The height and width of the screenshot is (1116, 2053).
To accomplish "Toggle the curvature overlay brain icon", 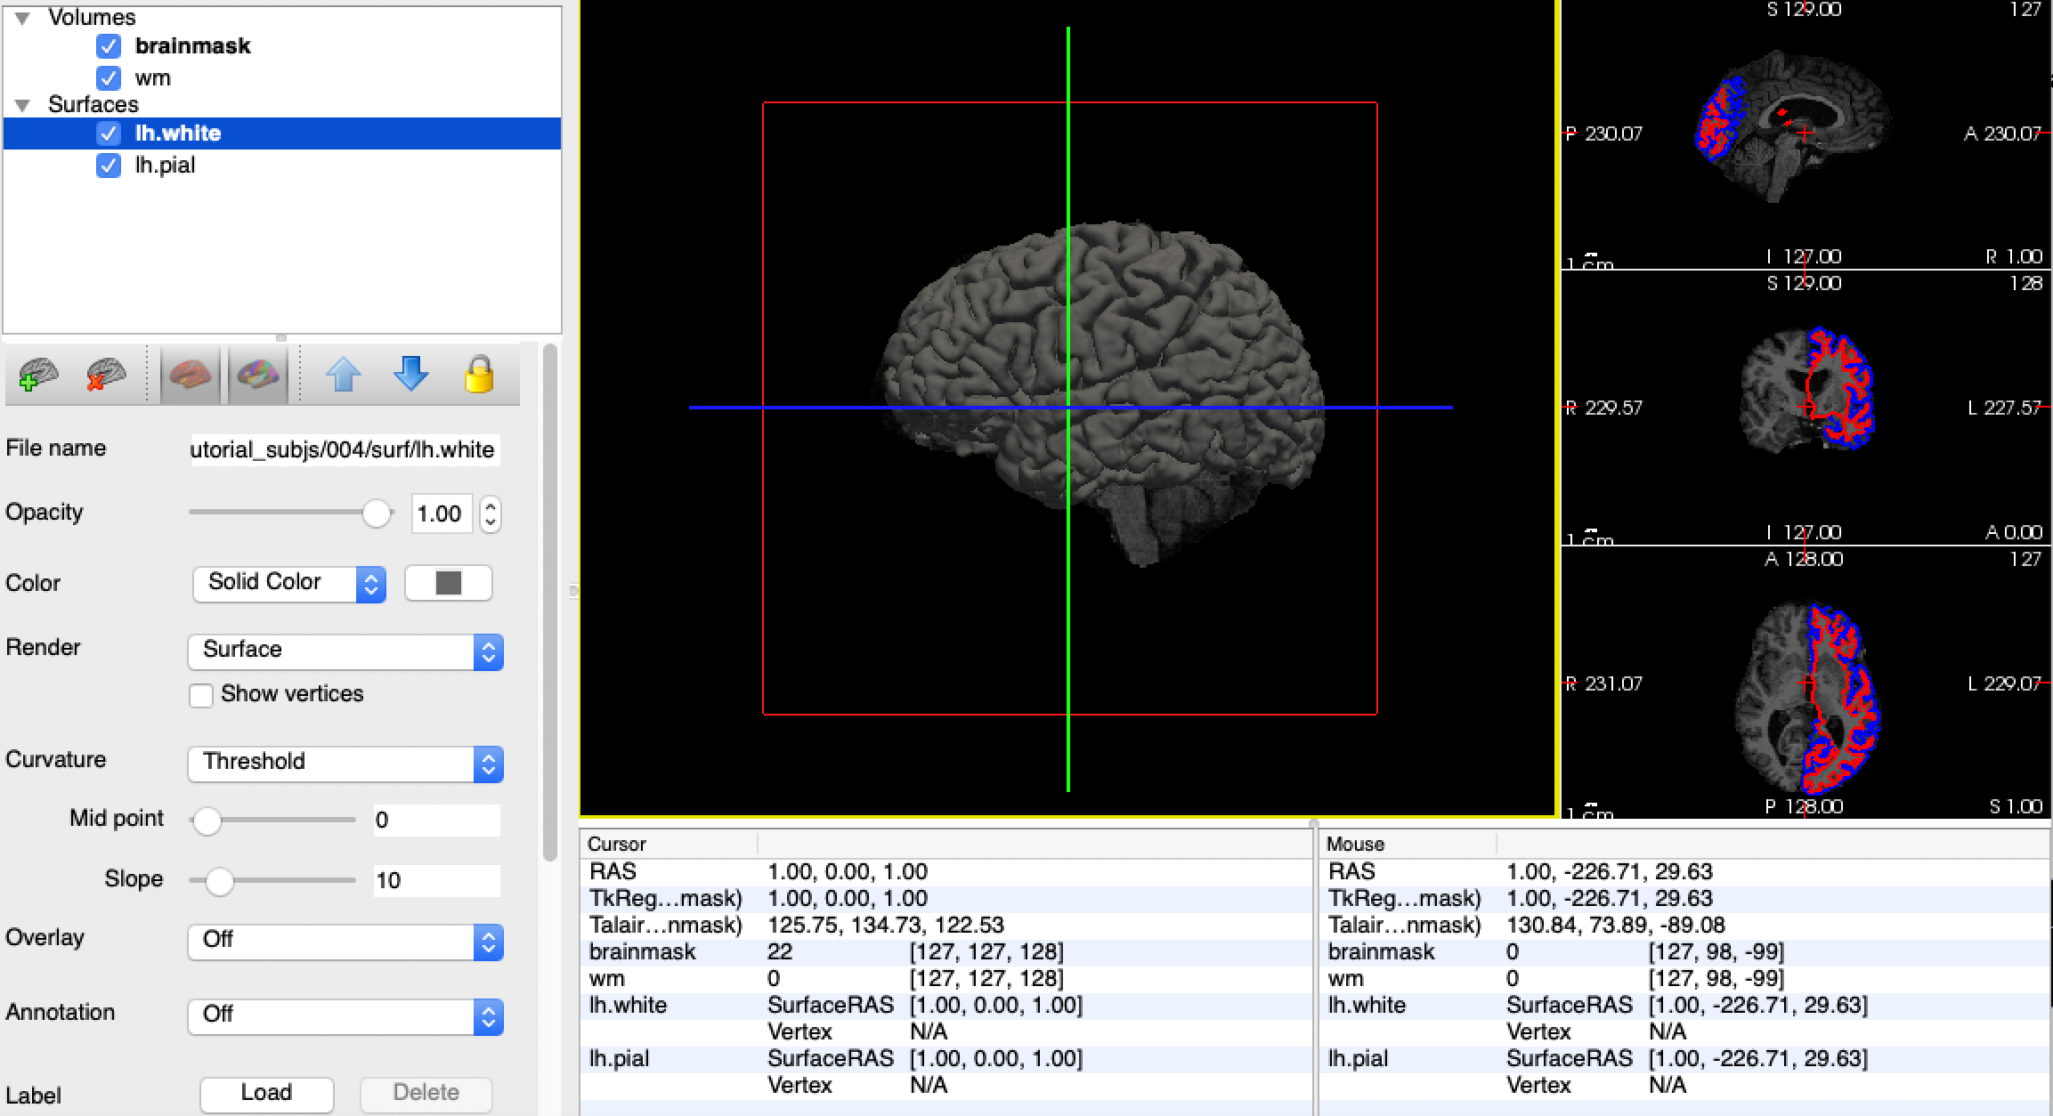I will (191, 375).
